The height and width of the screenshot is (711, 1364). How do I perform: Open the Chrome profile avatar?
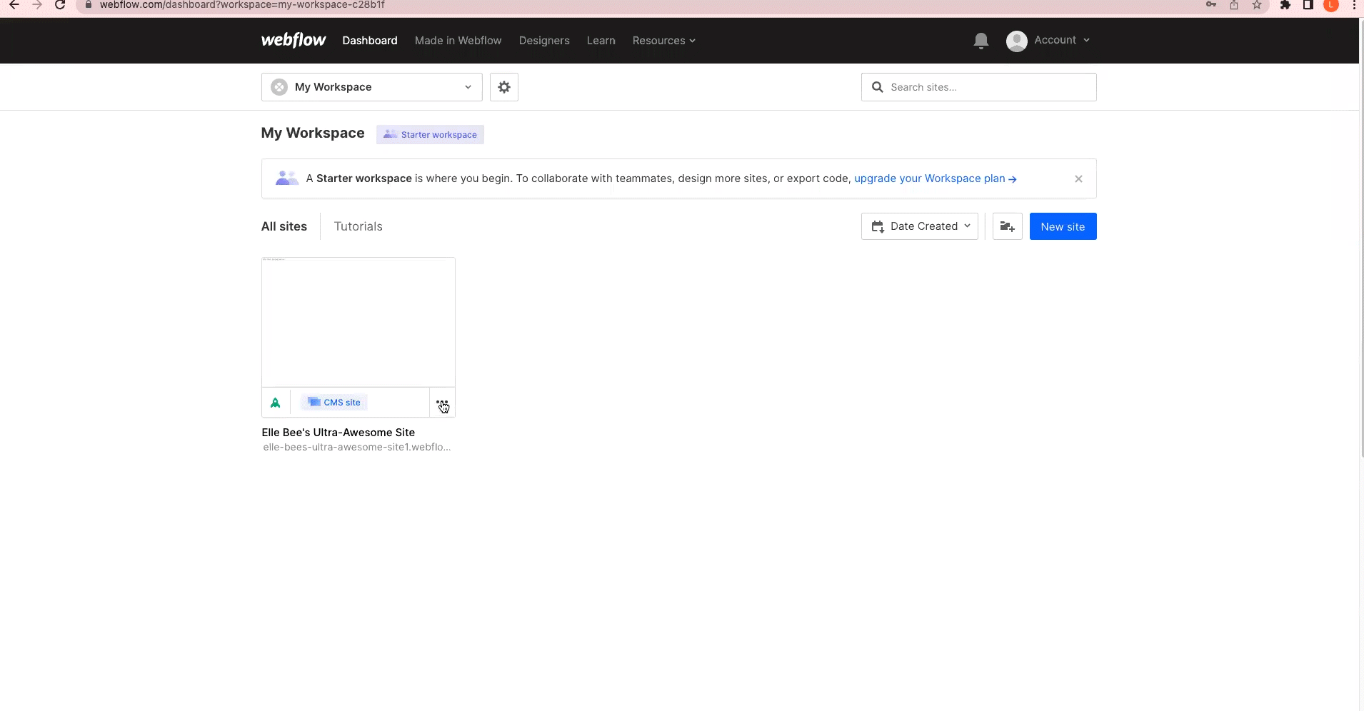pos(1331,5)
